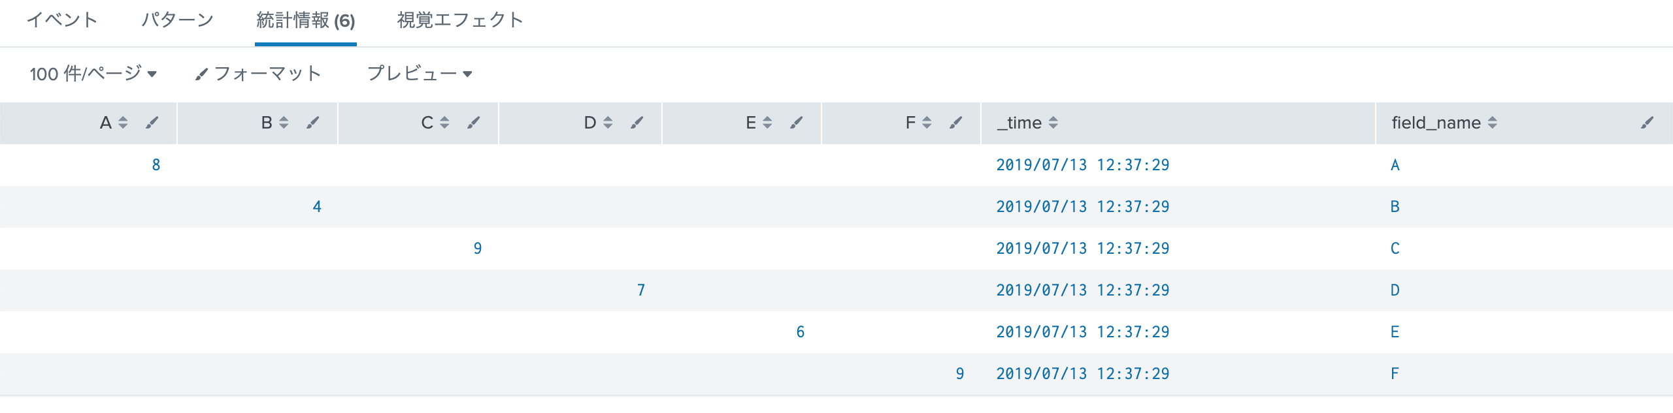Click value 8 in column A

[x=156, y=165]
